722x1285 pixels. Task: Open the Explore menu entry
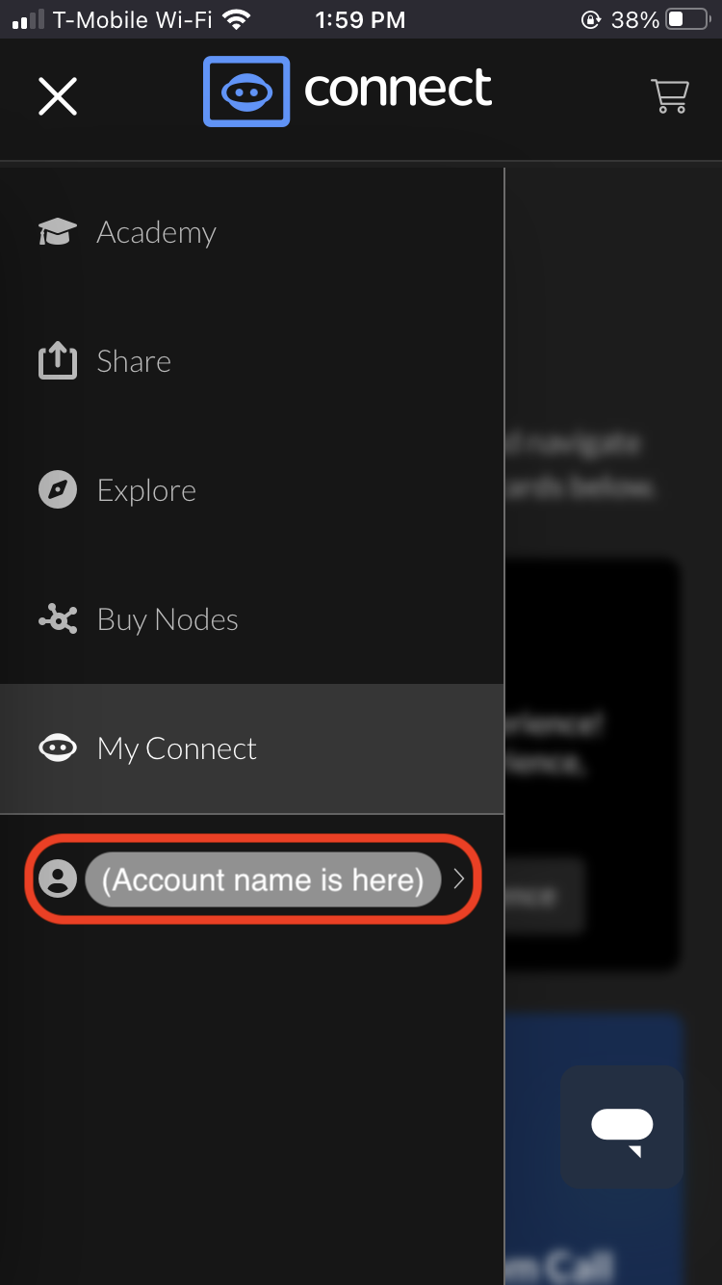pyautogui.click(x=251, y=490)
